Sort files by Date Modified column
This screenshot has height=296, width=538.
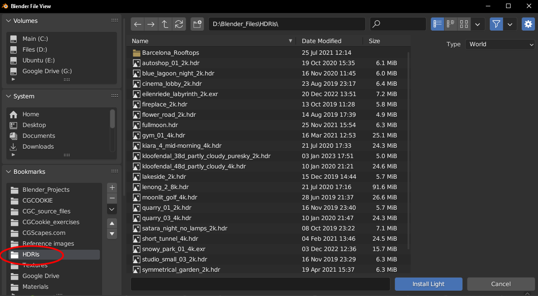coord(329,41)
